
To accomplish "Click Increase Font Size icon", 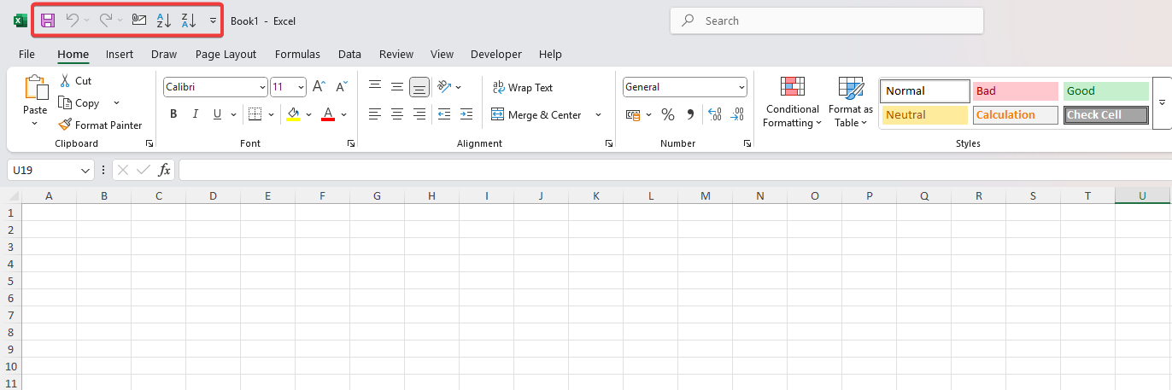I will pos(319,87).
